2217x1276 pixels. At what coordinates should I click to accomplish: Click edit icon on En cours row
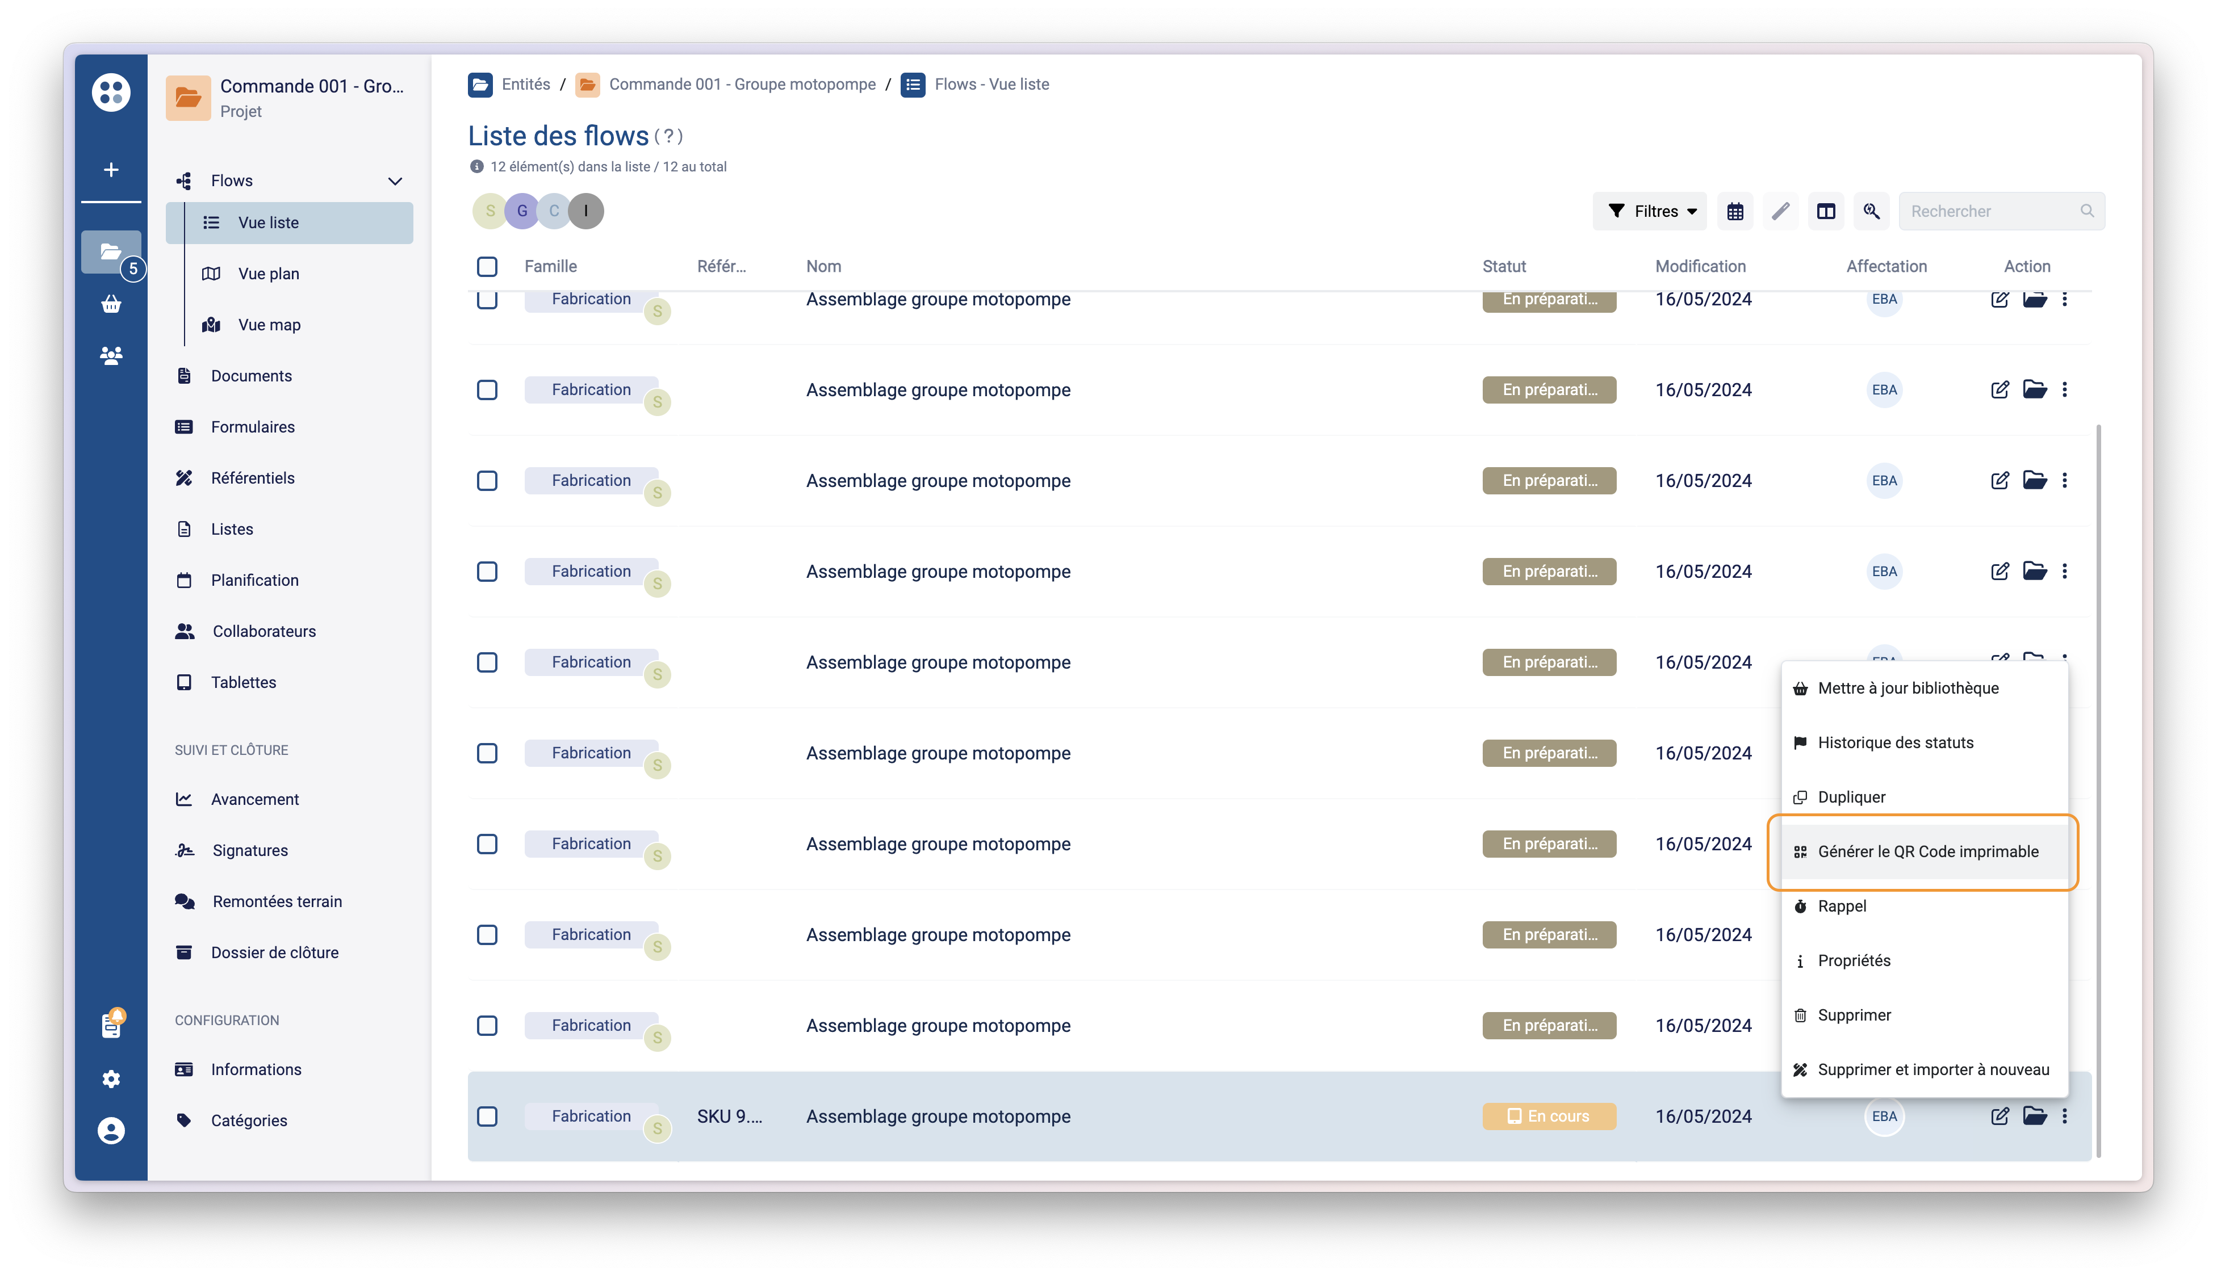[x=2000, y=1115]
